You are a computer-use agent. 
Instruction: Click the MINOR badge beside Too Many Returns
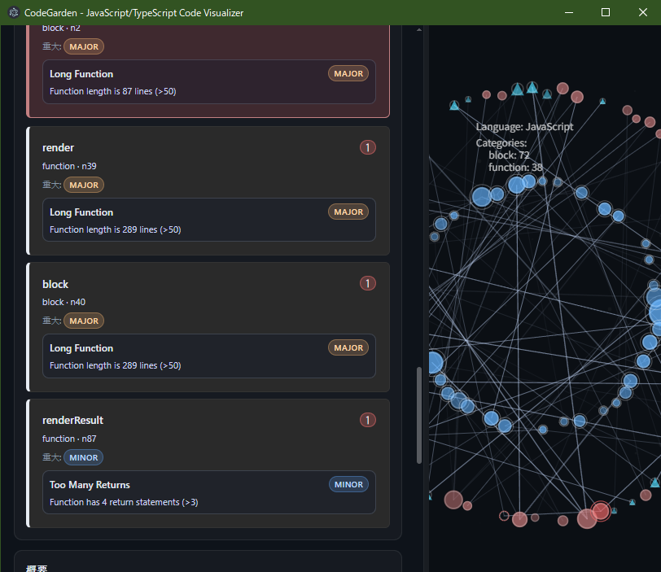348,484
